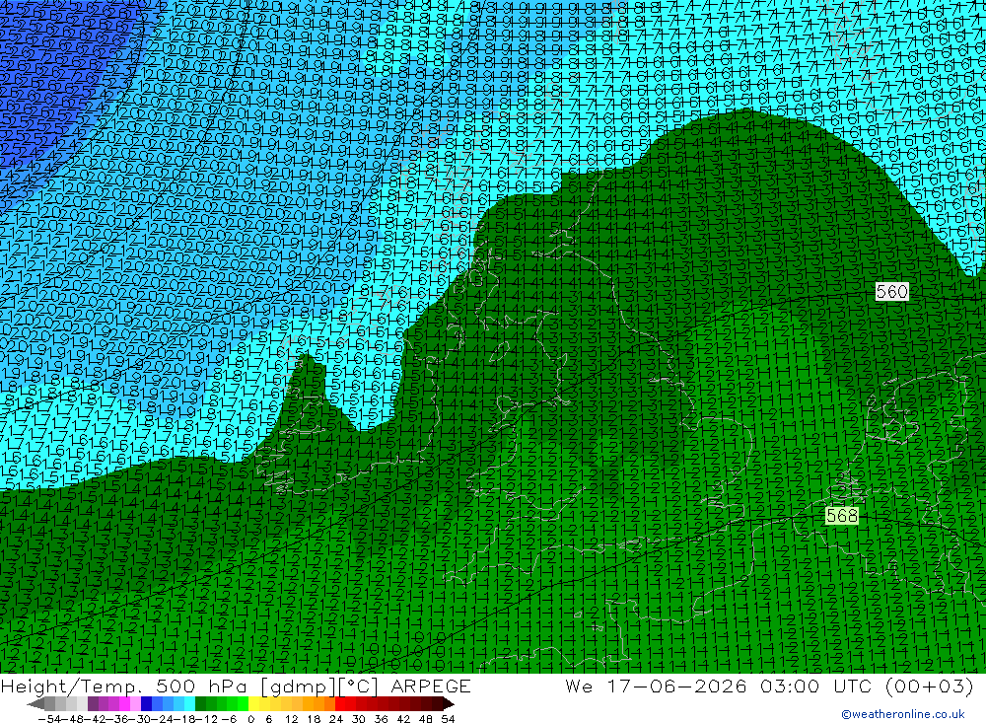Click the right dark arrow of color scale
The height and width of the screenshot is (723, 986).
tap(449, 704)
